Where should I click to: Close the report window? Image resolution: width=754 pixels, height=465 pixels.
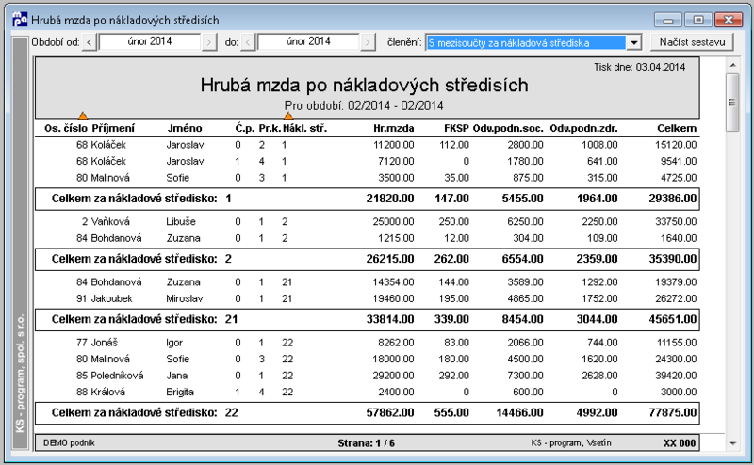click(x=729, y=20)
